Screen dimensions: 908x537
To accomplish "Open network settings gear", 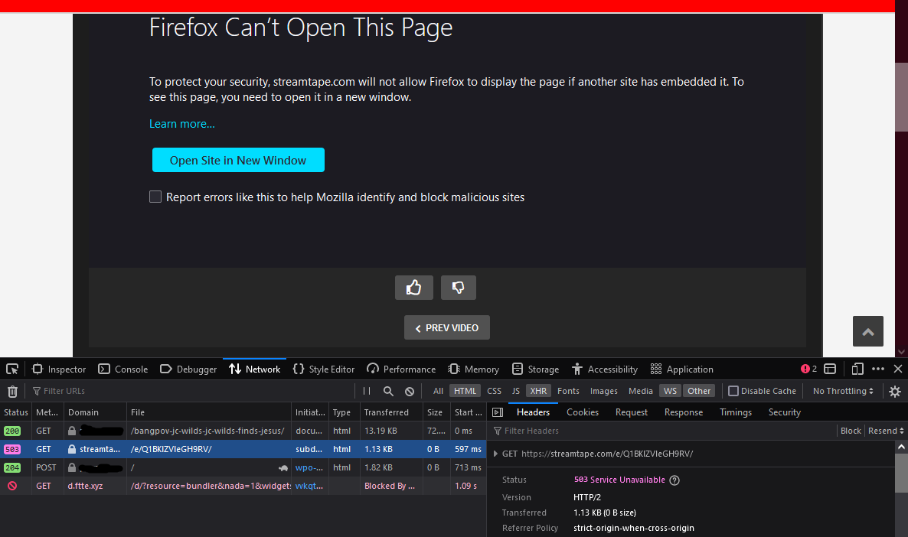I will (x=895, y=391).
